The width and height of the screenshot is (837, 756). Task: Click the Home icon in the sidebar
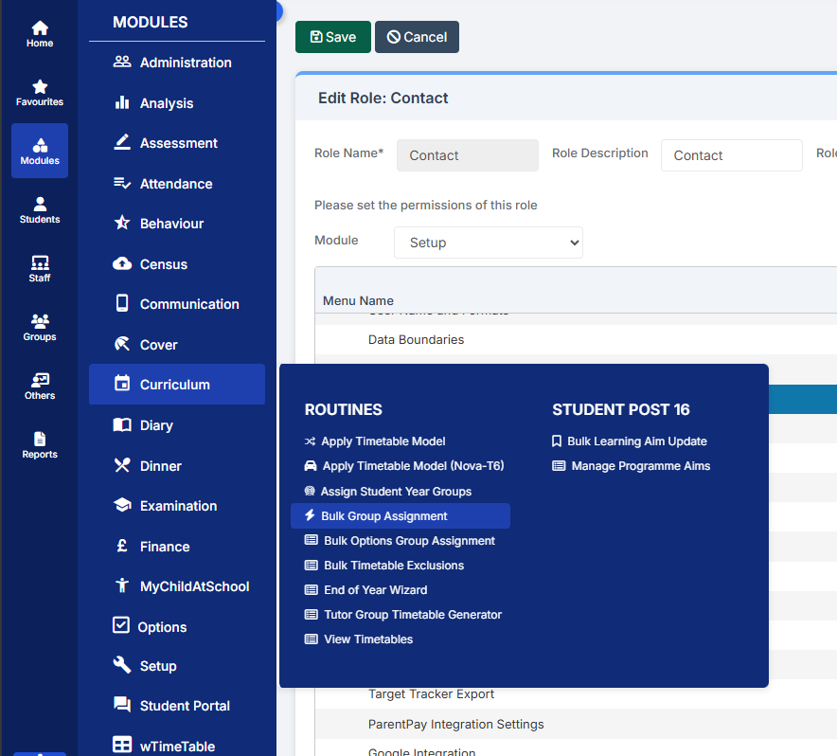click(39, 28)
